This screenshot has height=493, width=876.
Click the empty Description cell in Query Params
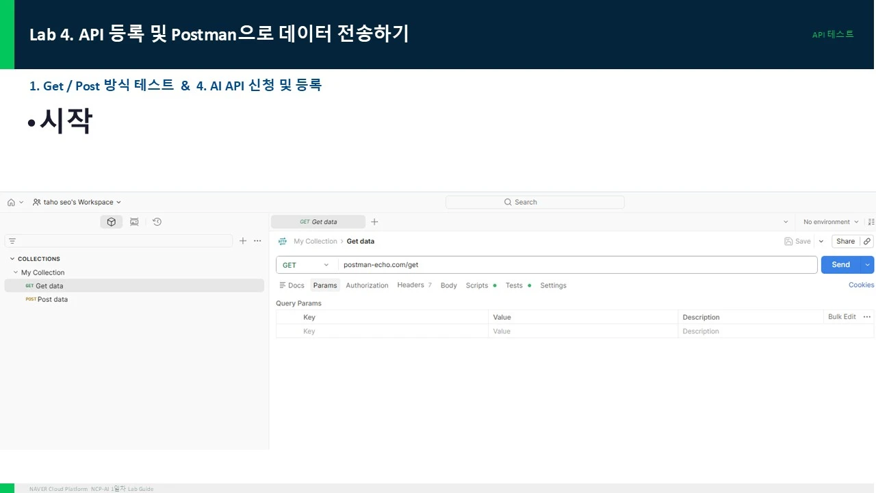coord(776,331)
